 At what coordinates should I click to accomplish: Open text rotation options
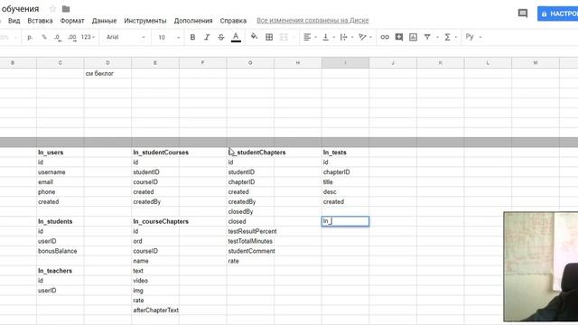coord(362,37)
